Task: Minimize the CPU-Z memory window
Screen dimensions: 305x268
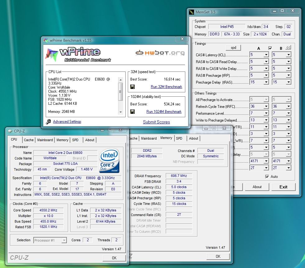Action: [x=206, y=128]
